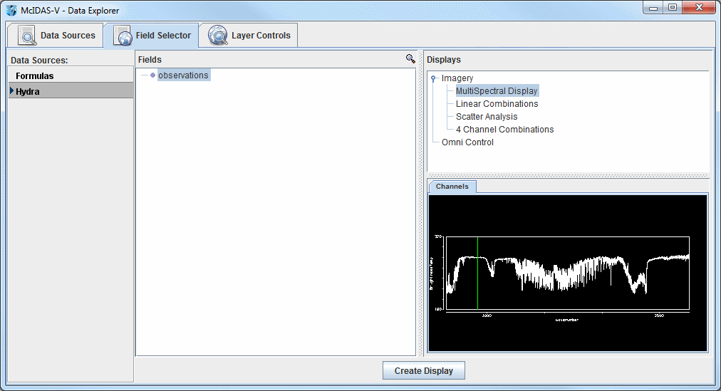Choose Linear Combinations display type

497,104
